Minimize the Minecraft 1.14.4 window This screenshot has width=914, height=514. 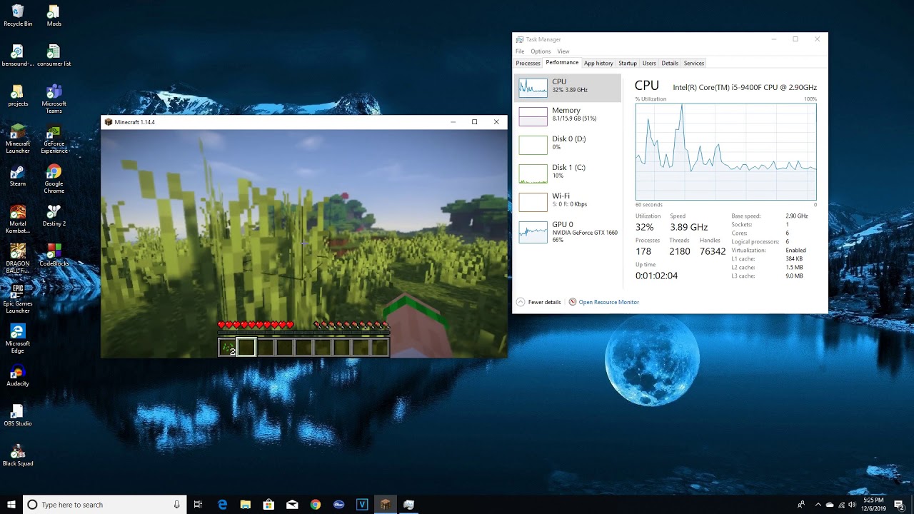[x=453, y=122]
